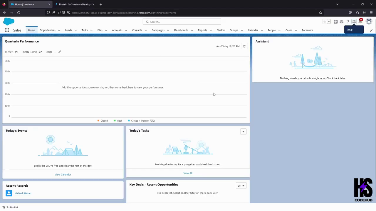Click the pencil to edit navigation bar

coord(371,30)
